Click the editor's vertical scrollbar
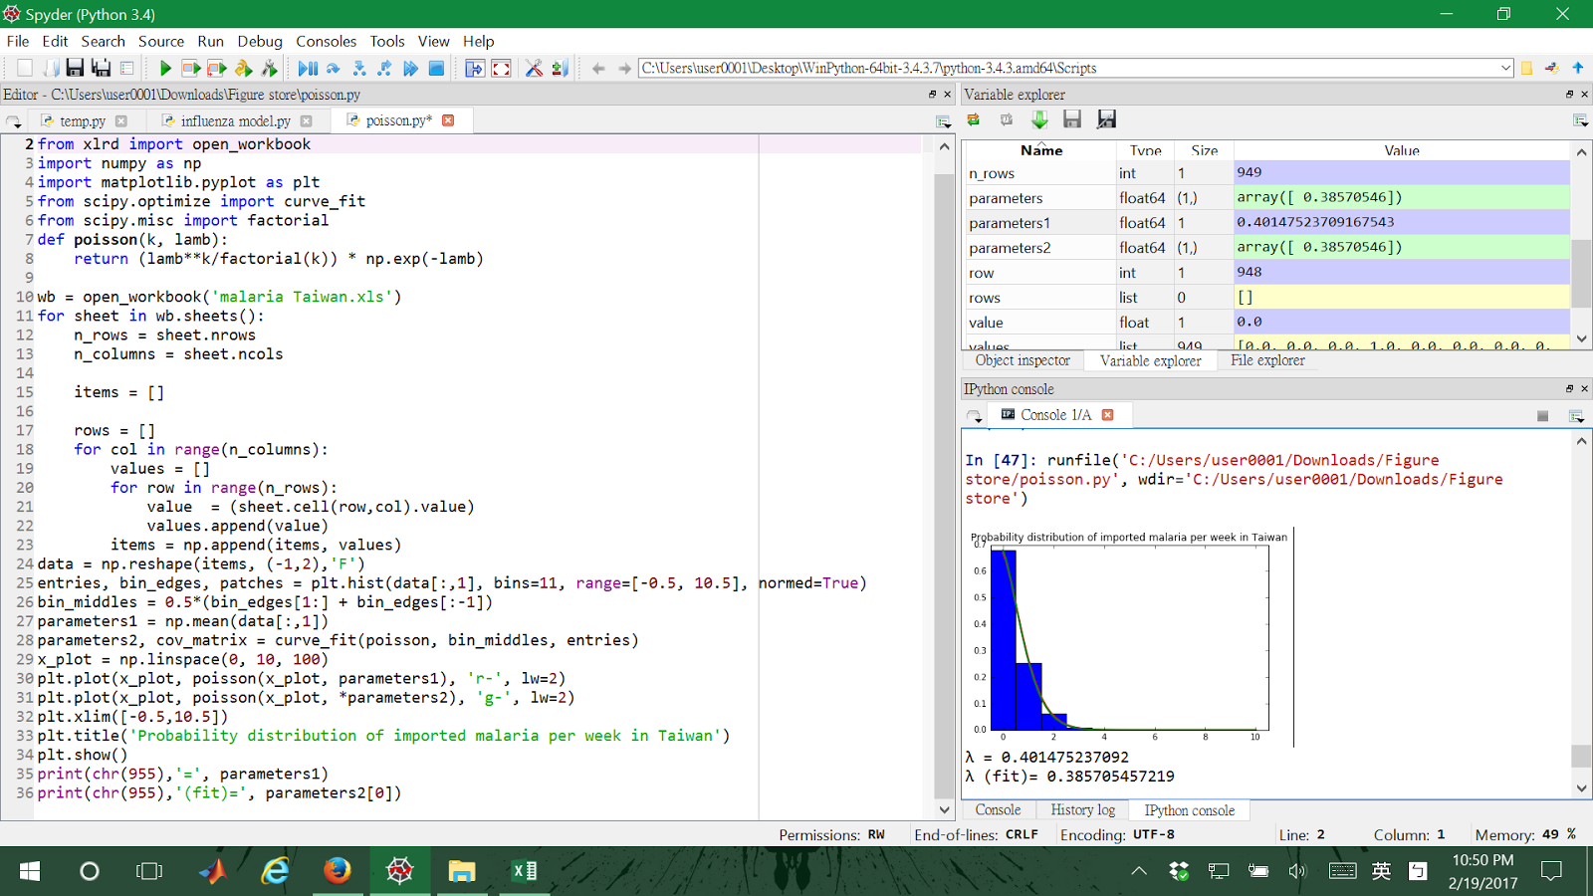The image size is (1593, 896). tap(944, 478)
